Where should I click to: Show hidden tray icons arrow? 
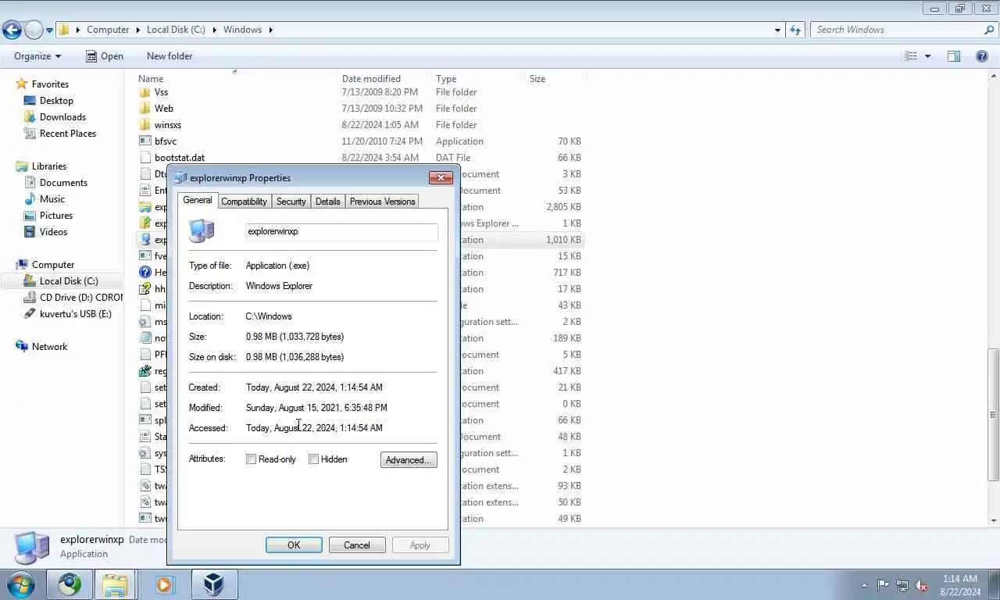[x=864, y=585]
